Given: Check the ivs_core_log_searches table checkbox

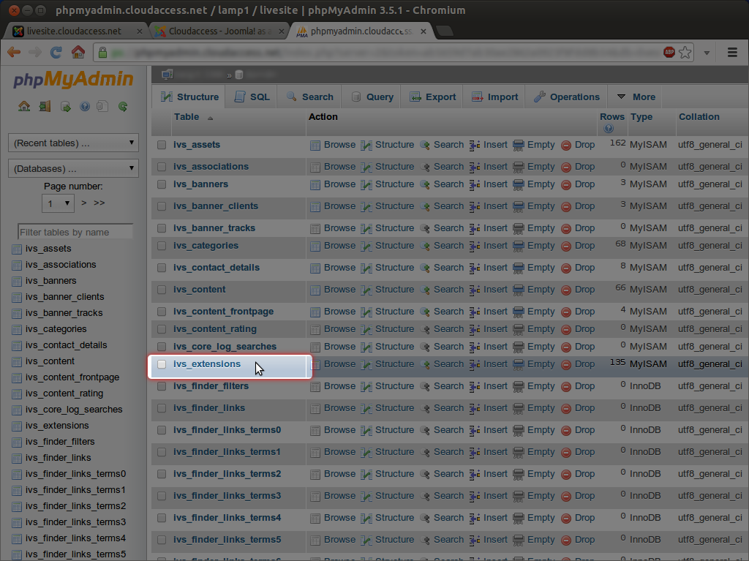Looking at the screenshot, I should click(x=162, y=347).
